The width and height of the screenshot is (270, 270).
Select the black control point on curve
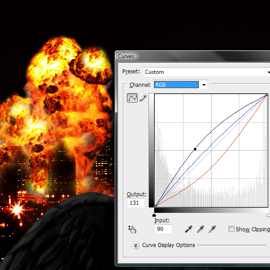click(x=195, y=149)
